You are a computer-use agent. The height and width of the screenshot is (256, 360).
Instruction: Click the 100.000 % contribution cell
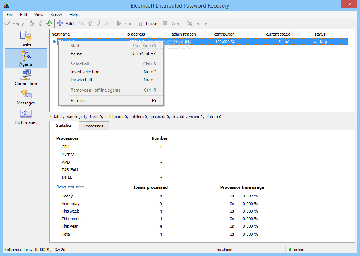[x=225, y=42]
